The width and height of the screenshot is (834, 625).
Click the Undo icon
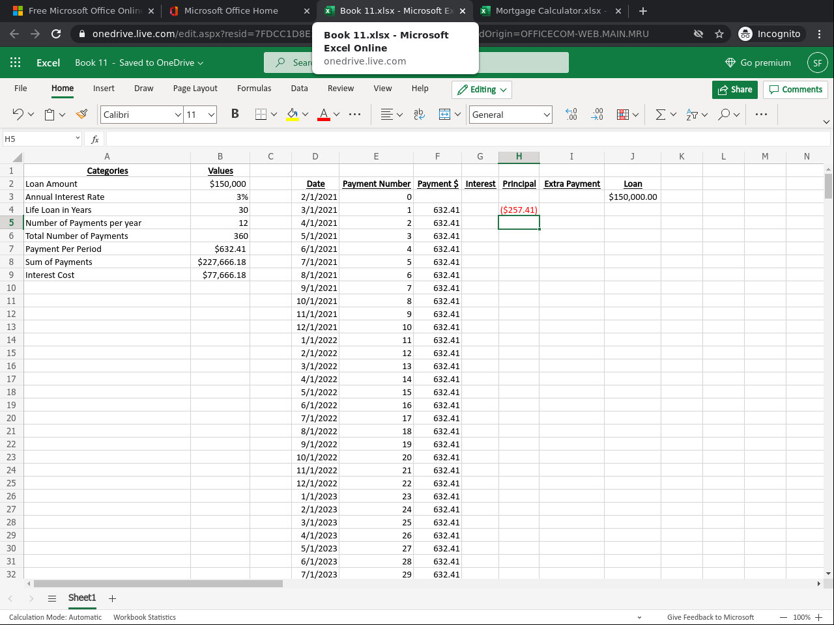point(18,115)
